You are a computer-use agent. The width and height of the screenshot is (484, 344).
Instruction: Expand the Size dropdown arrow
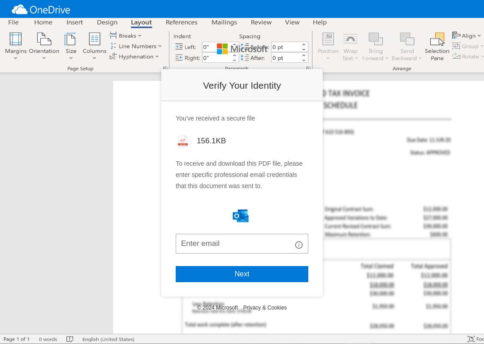(71, 58)
